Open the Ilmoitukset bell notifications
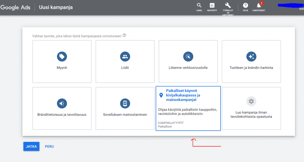The width and height of the screenshot is (304, 162). 259,5
